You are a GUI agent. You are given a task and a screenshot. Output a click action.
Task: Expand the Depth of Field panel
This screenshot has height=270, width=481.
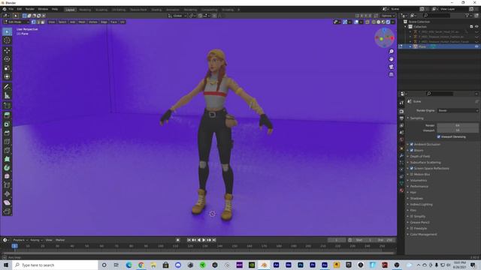pos(419,157)
